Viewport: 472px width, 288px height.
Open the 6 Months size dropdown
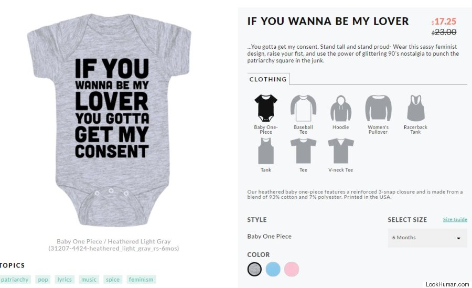click(x=427, y=238)
